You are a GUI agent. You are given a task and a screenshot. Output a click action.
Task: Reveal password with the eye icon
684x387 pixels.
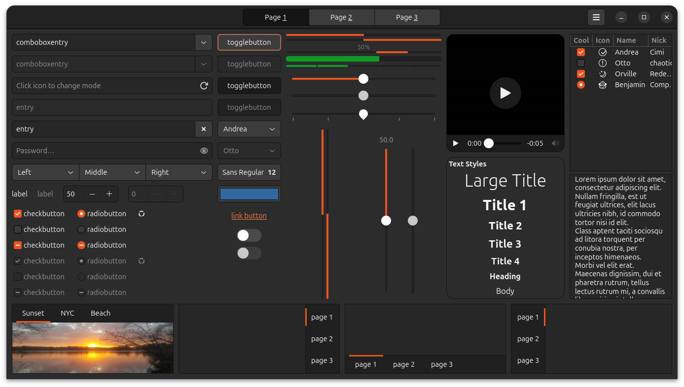(204, 151)
